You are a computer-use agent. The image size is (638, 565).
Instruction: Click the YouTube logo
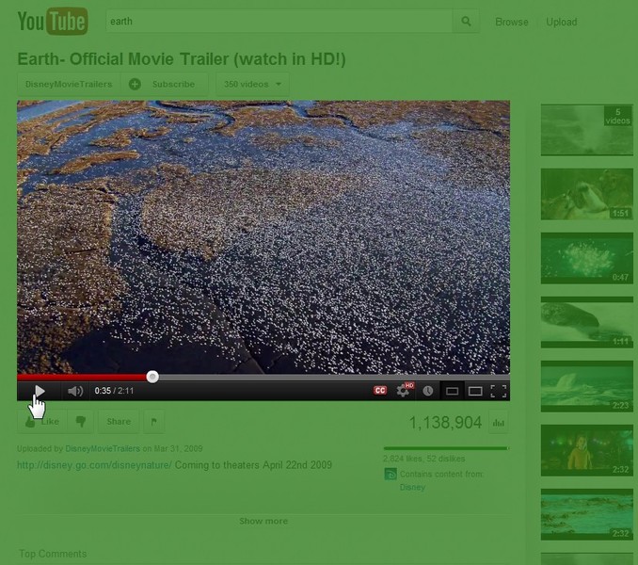pos(53,21)
